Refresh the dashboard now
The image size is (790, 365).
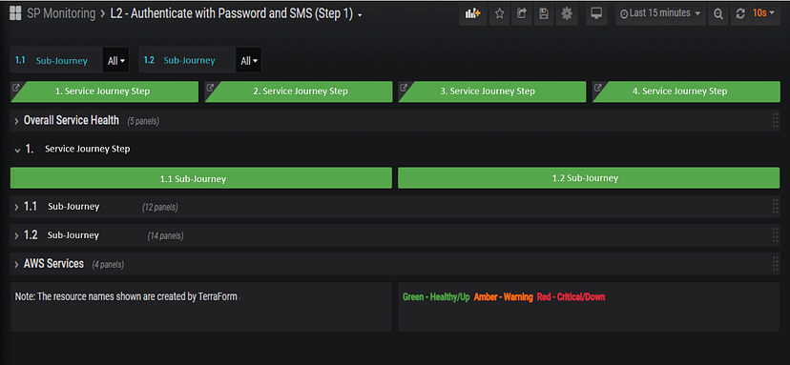pos(740,14)
